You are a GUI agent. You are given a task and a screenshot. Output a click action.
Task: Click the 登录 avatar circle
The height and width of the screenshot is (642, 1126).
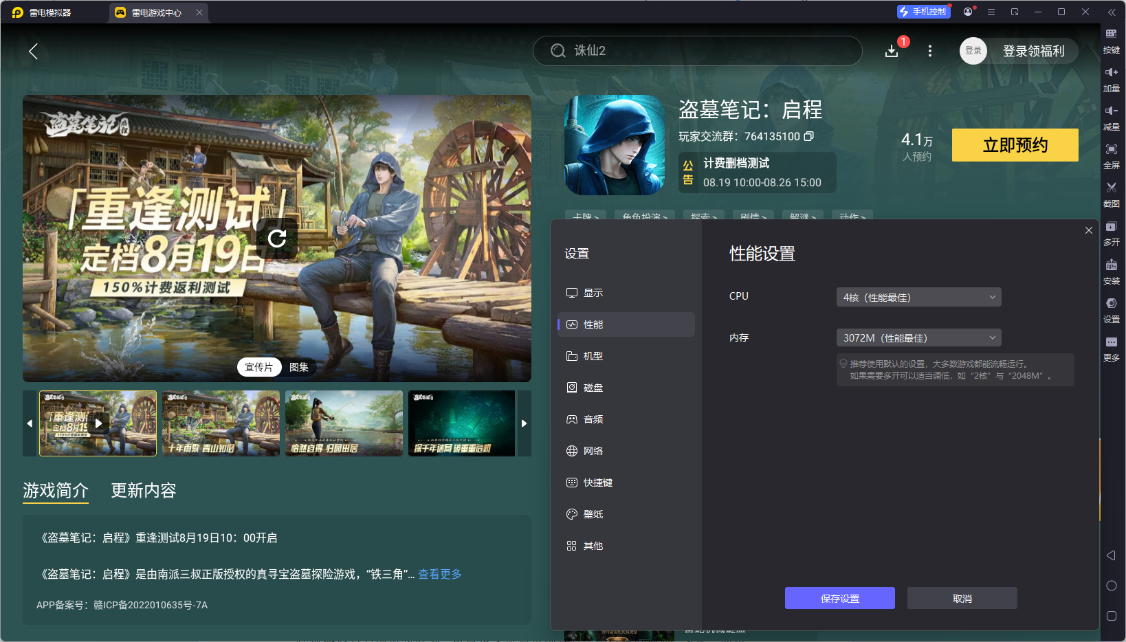click(x=973, y=51)
